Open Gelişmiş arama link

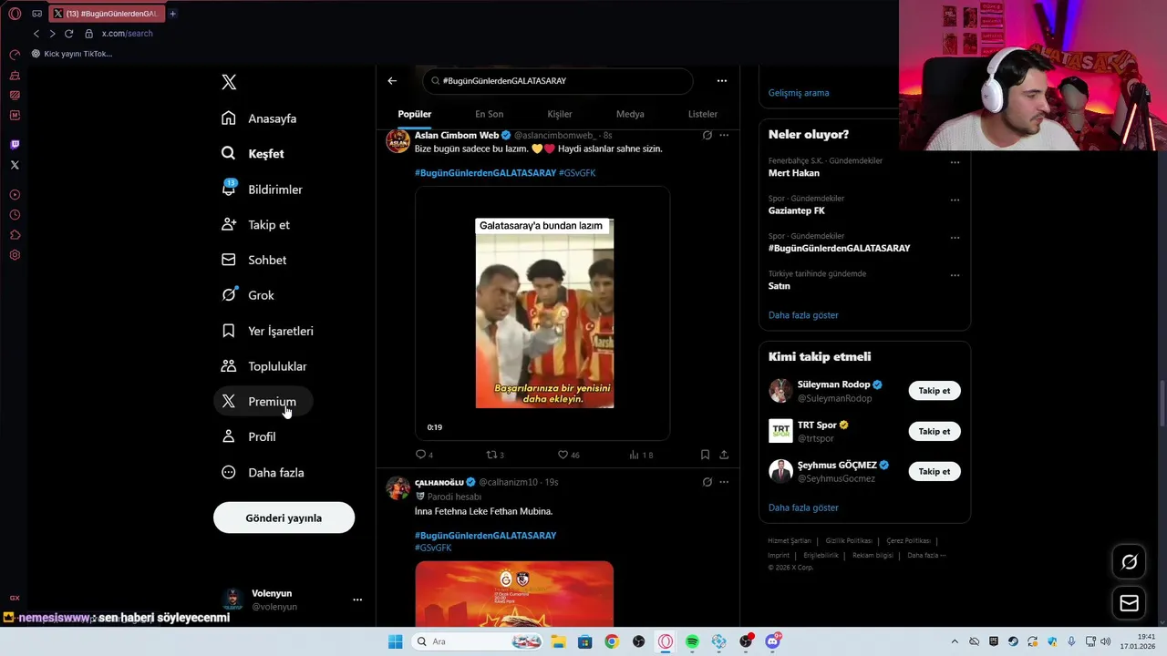click(x=799, y=93)
